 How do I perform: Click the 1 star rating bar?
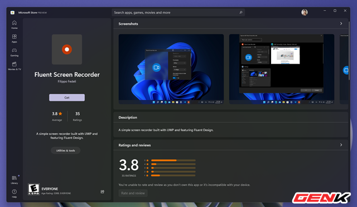click(x=173, y=175)
